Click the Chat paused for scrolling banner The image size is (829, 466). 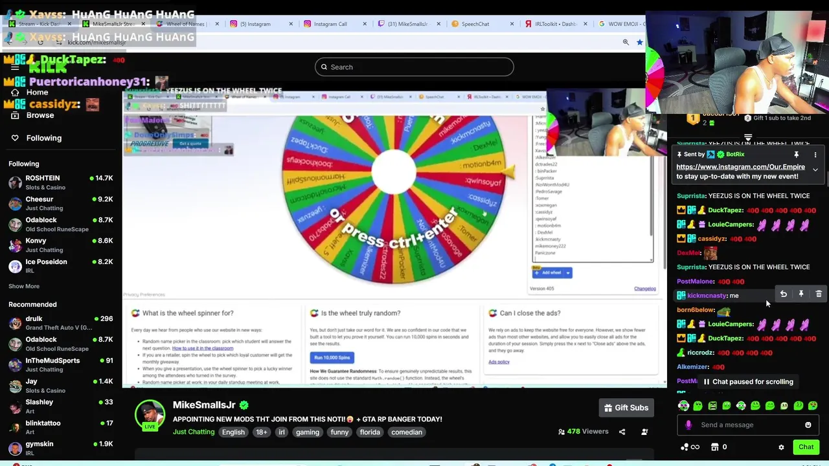[x=748, y=382]
